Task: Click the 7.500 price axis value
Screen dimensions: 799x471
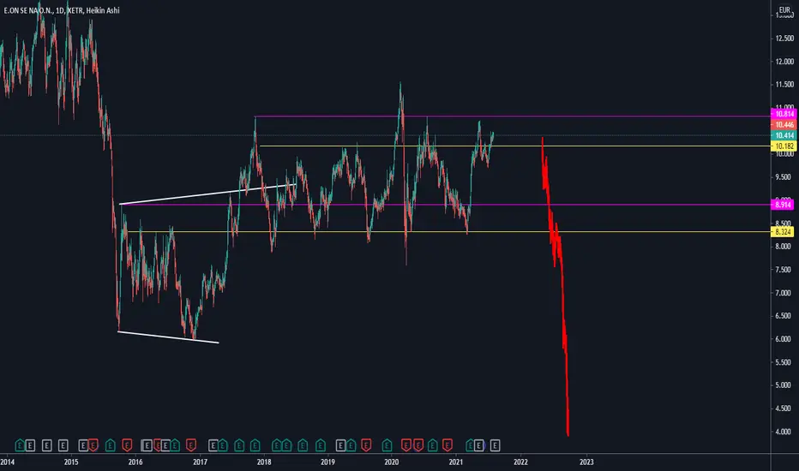Action: click(x=784, y=270)
